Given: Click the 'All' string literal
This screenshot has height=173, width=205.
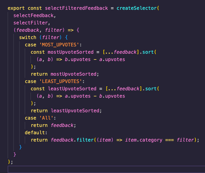Looking at the screenshot, I should pyautogui.click(x=46, y=118).
